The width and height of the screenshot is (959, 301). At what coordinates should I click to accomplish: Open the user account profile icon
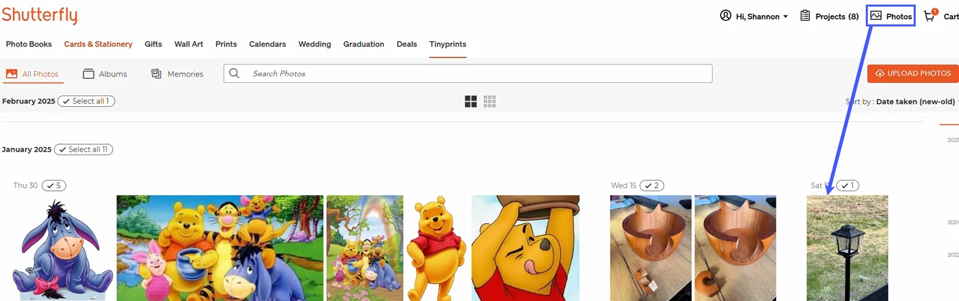[725, 16]
